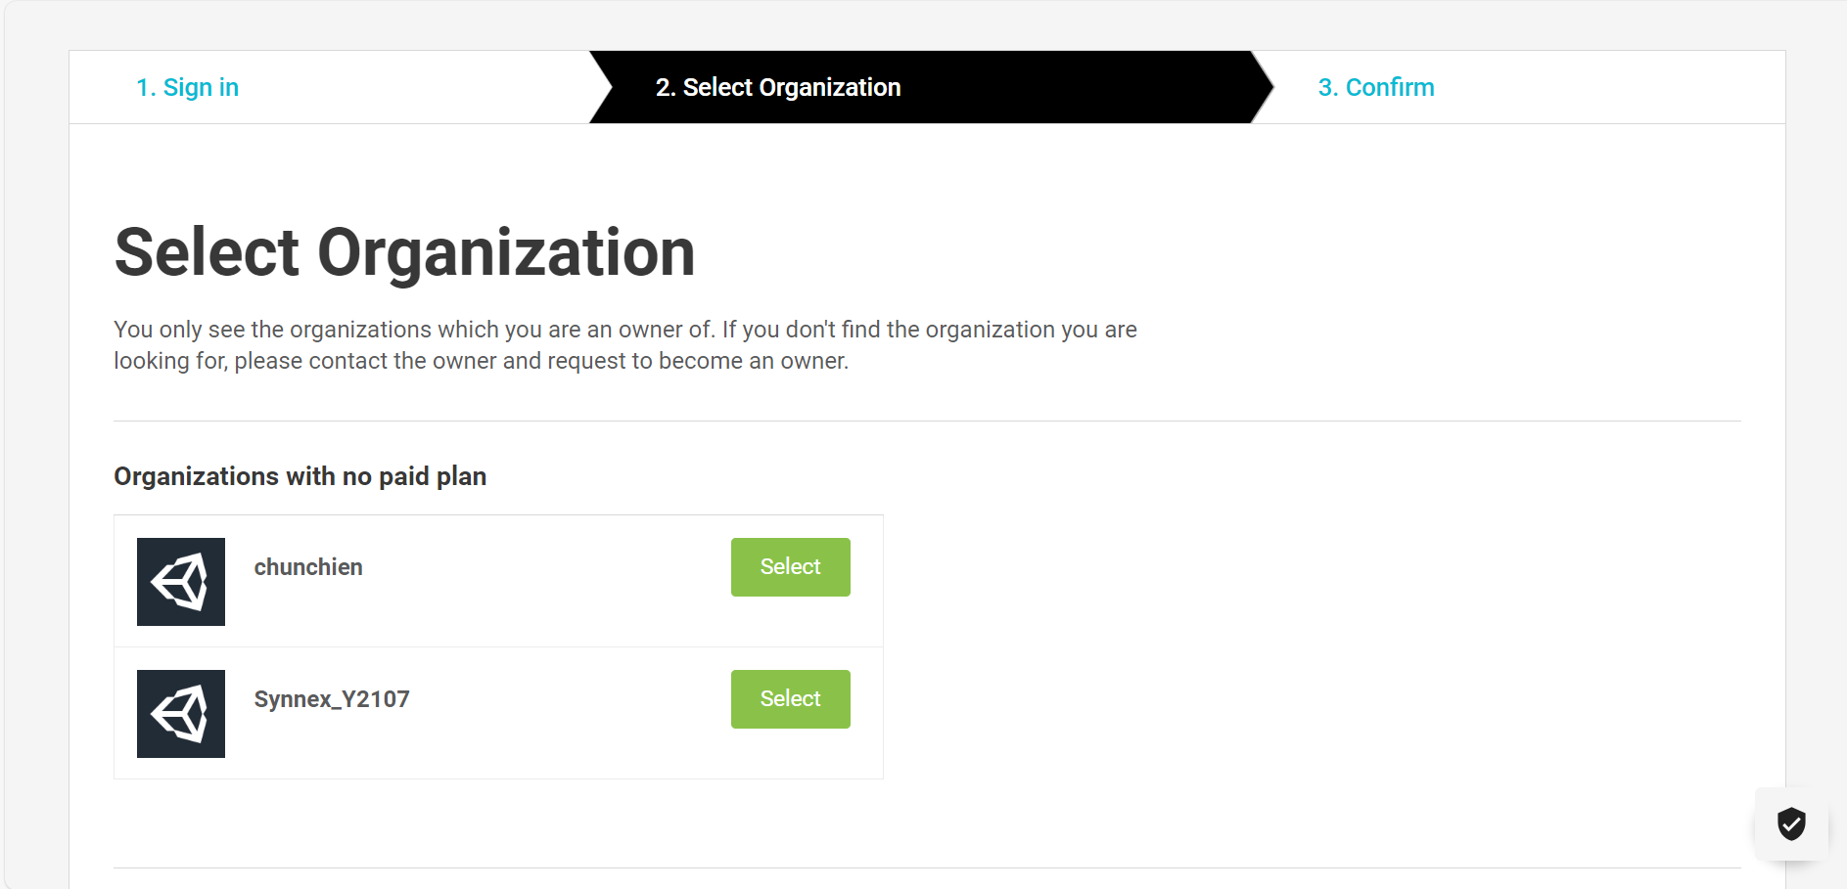
Task: Click the 2. Select Organization step
Action: coord(777,88)
